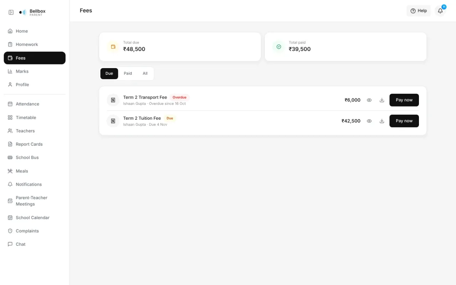Click the Term 2 Tuition Fee title

pyautogui.click(x=142, y=118)
